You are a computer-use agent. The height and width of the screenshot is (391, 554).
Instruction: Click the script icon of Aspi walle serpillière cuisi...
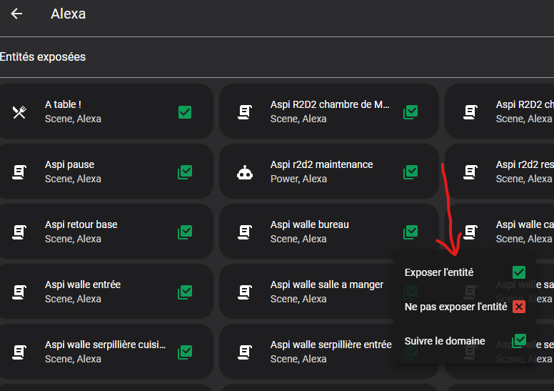click(19, 352)
